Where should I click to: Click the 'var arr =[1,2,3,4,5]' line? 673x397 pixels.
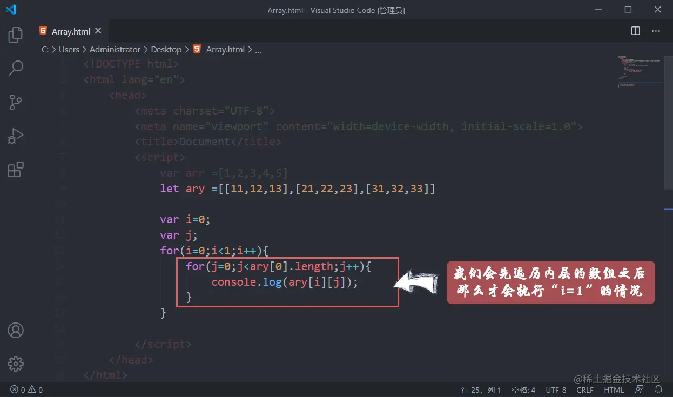tap(224, 173)
